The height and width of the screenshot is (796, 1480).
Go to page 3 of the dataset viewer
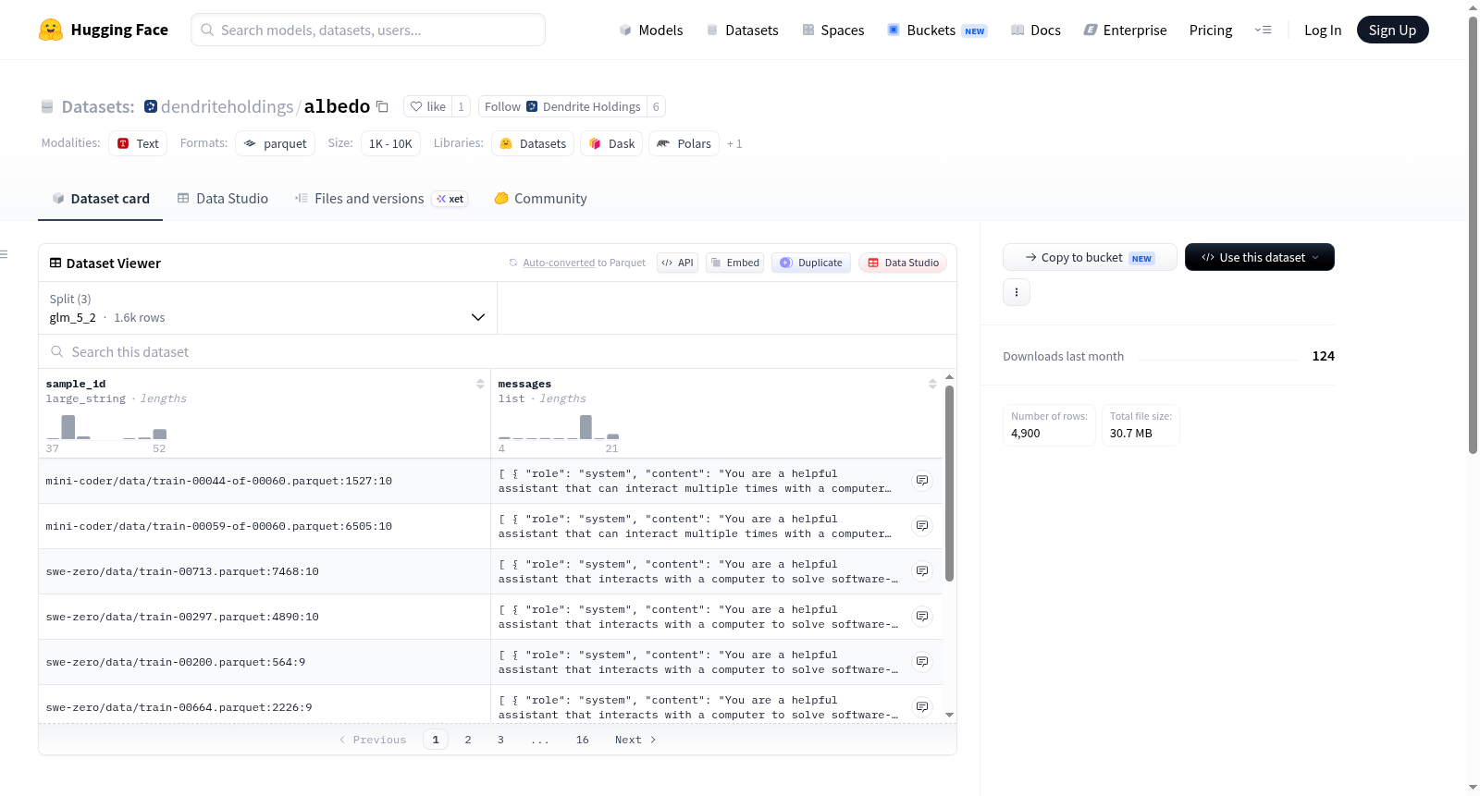point(500,740)
